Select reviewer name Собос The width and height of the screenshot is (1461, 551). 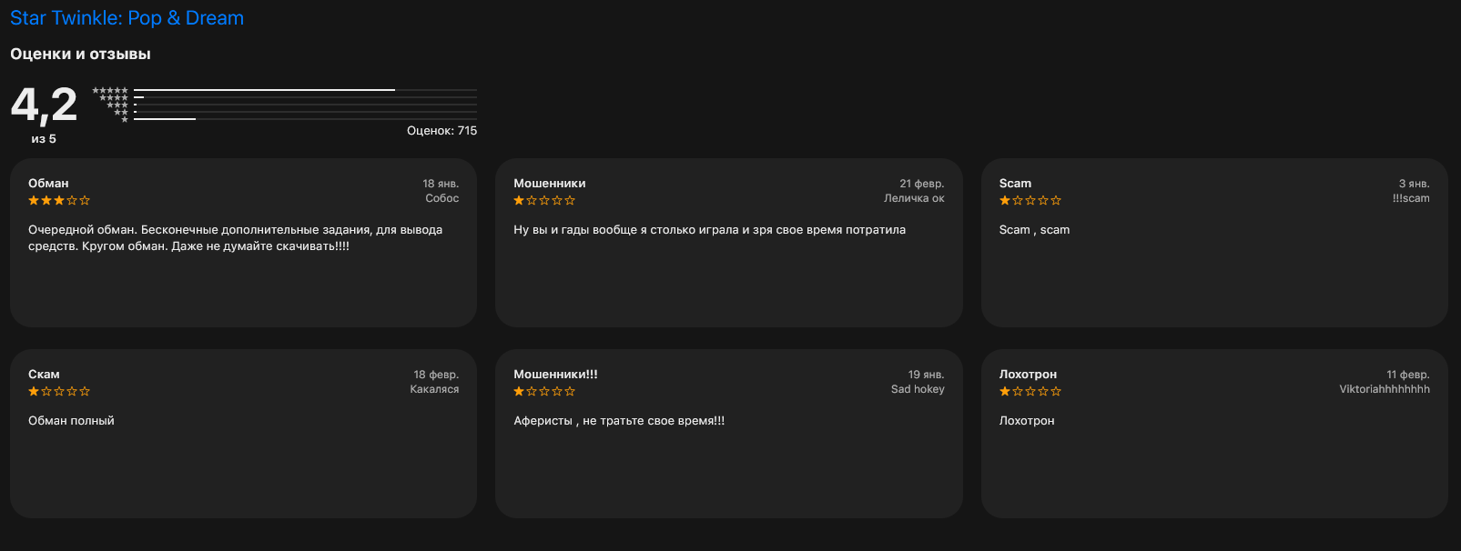[442, 198]
